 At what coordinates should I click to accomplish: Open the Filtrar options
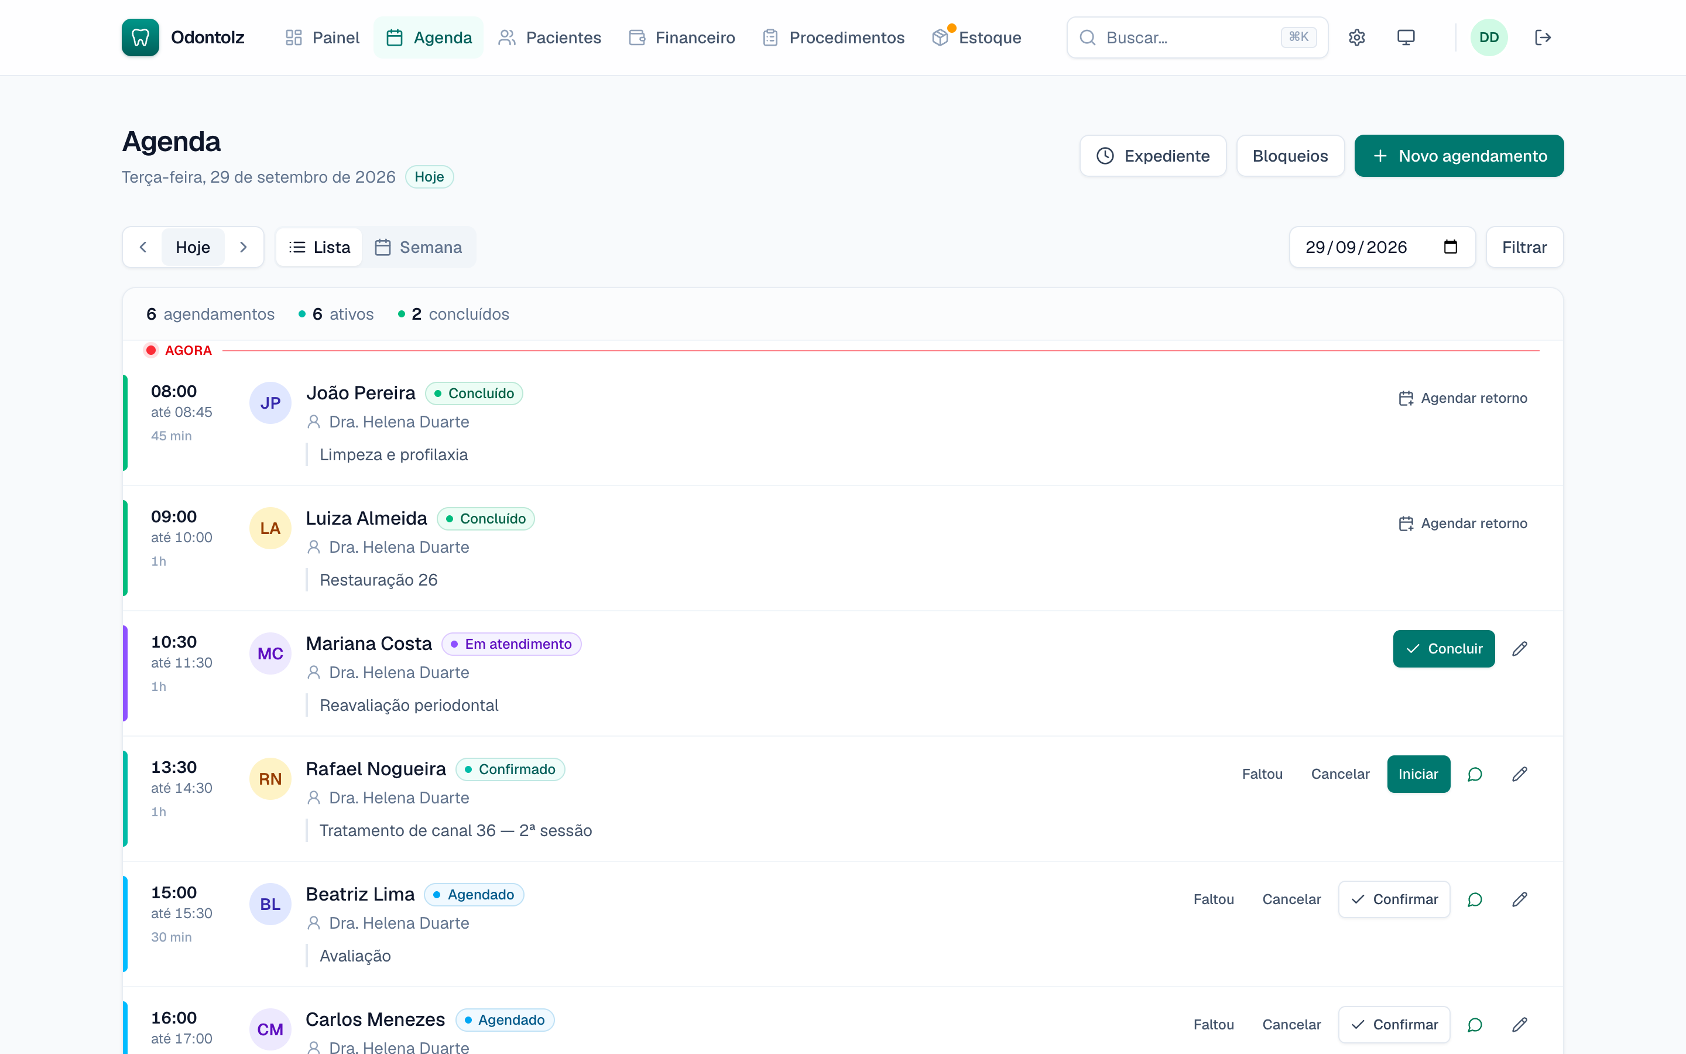[1524, 248]
